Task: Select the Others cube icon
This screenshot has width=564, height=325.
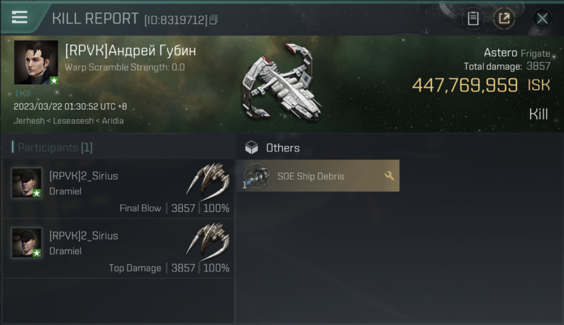Action: [x=251, y=148]
